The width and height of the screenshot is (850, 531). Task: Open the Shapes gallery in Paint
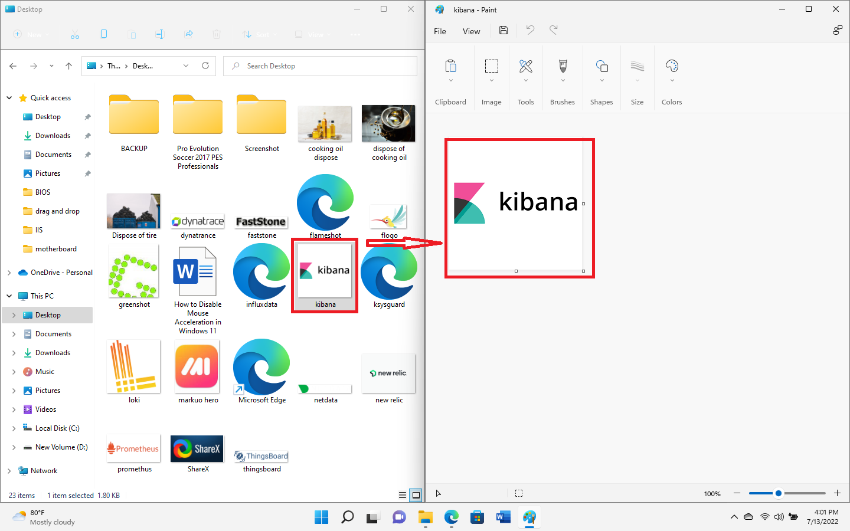coord(601,65)
